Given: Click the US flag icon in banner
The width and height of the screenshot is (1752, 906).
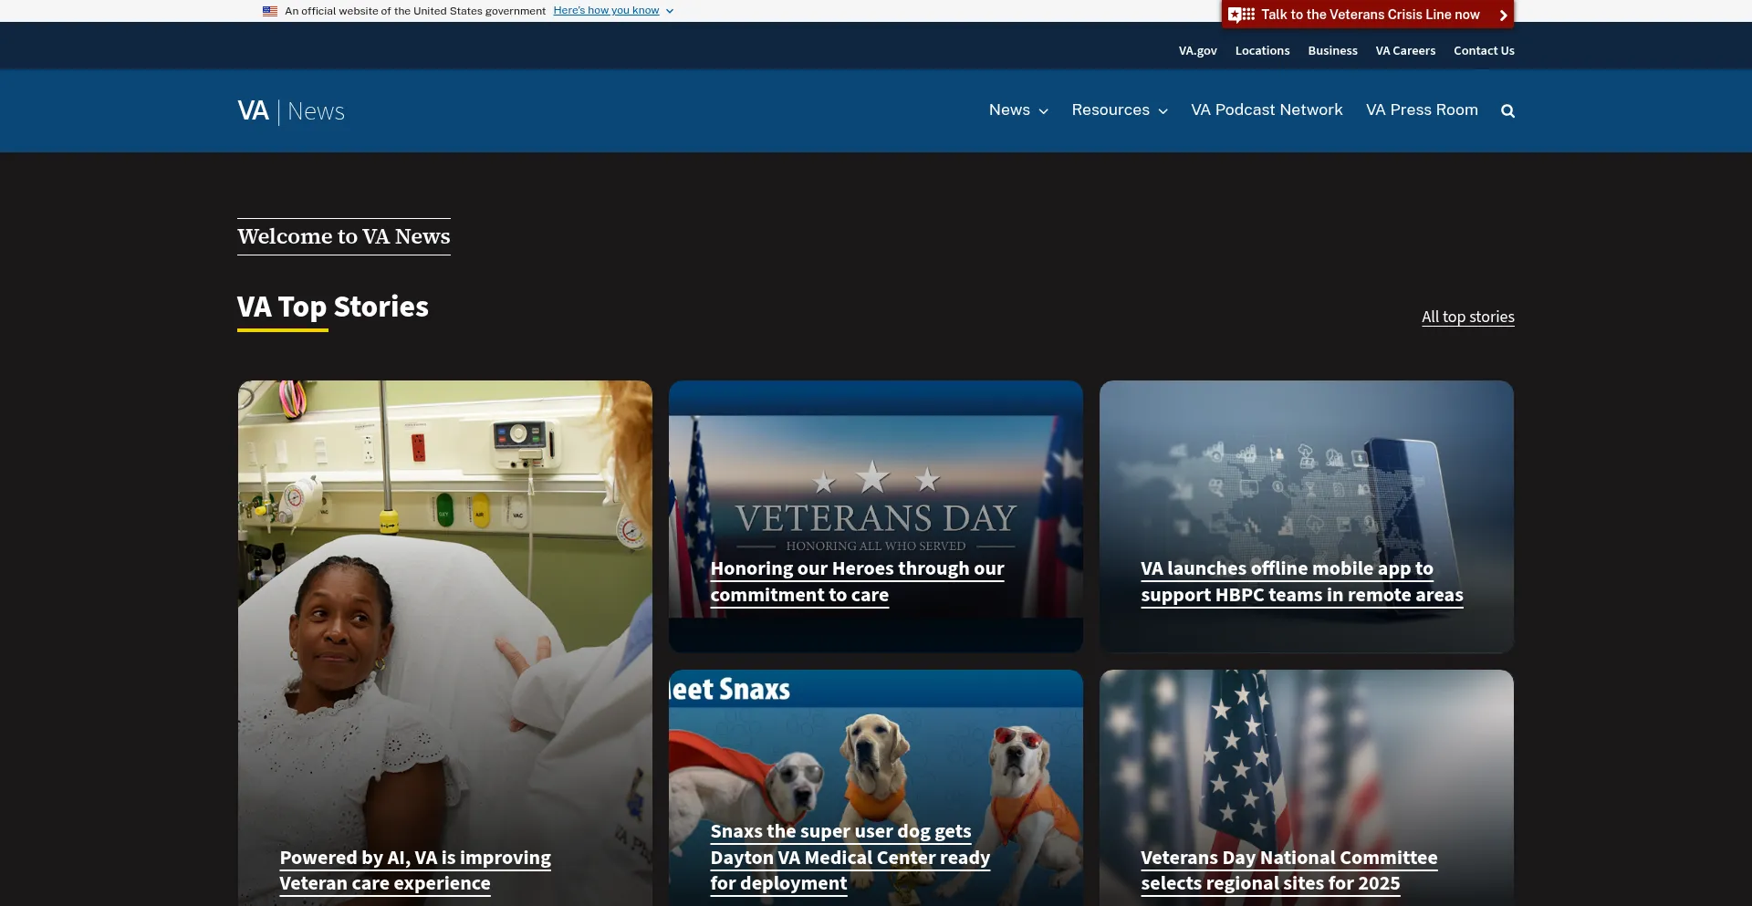Looking at the screenshot, I should point(270,11).
